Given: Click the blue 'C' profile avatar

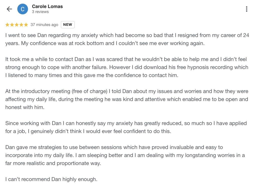Looking at the screenshot, I should coord(22,9).
